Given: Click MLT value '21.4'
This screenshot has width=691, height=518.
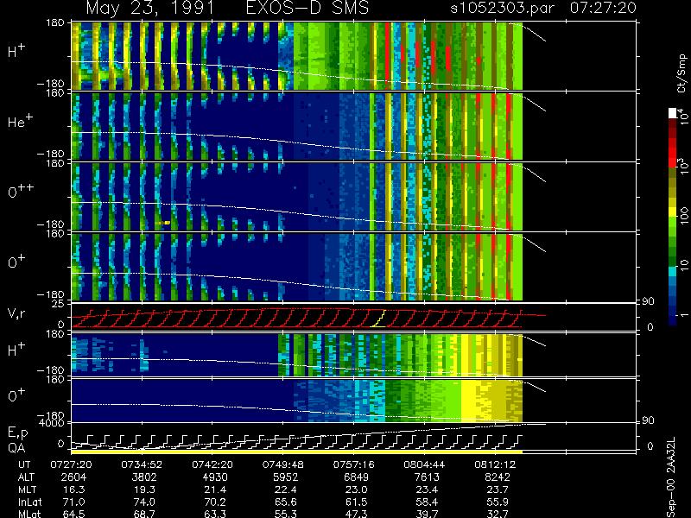Looking at the screenshot, I should click(x=214, y=490).
